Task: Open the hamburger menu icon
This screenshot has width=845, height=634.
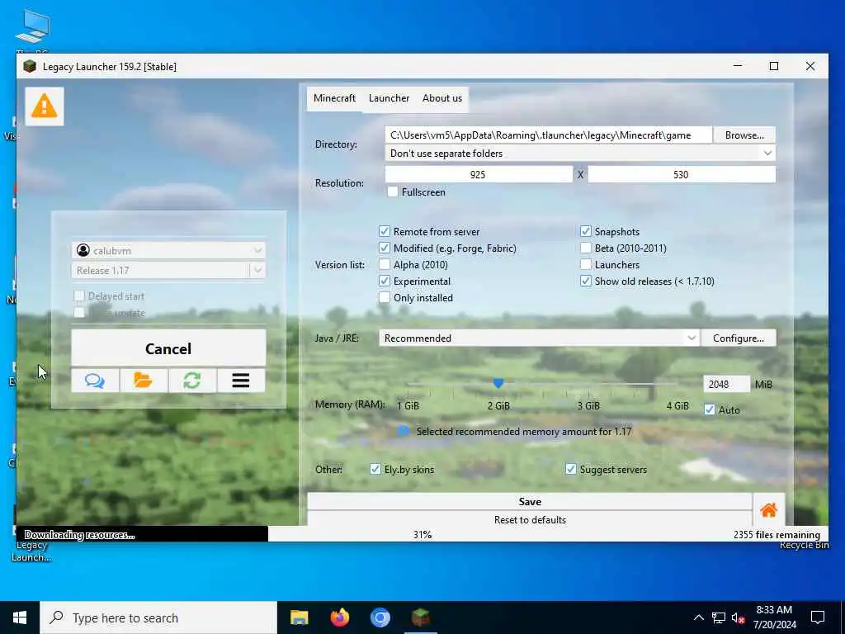Action: tap(241, 381)
